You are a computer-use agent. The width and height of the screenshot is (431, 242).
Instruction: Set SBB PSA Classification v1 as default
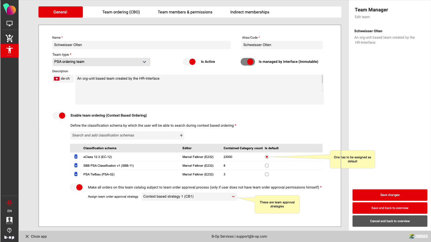(267, 166)
